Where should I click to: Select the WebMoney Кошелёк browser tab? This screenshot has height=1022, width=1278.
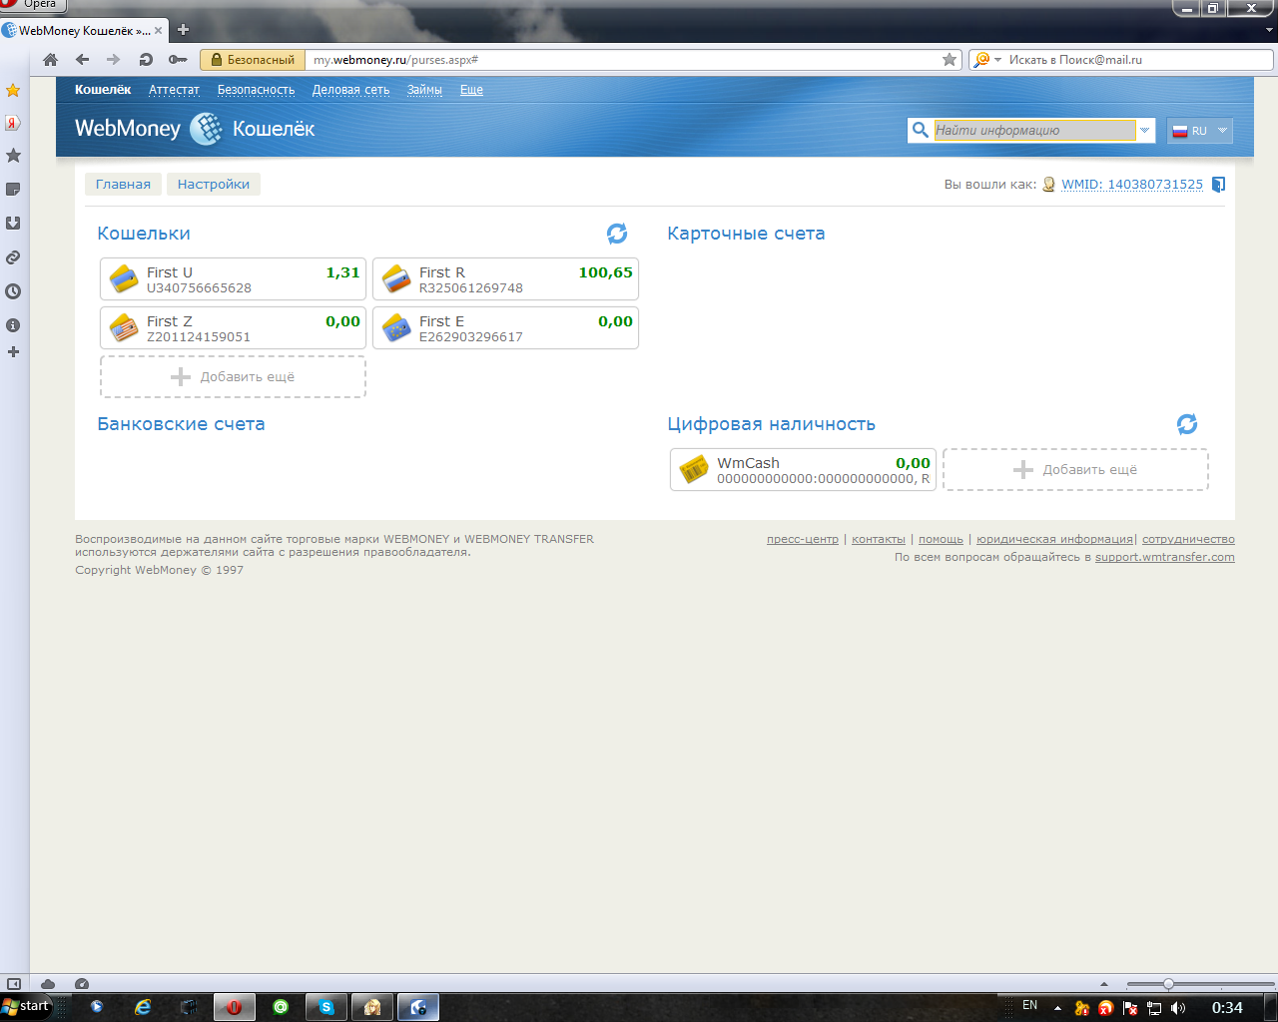84,31
